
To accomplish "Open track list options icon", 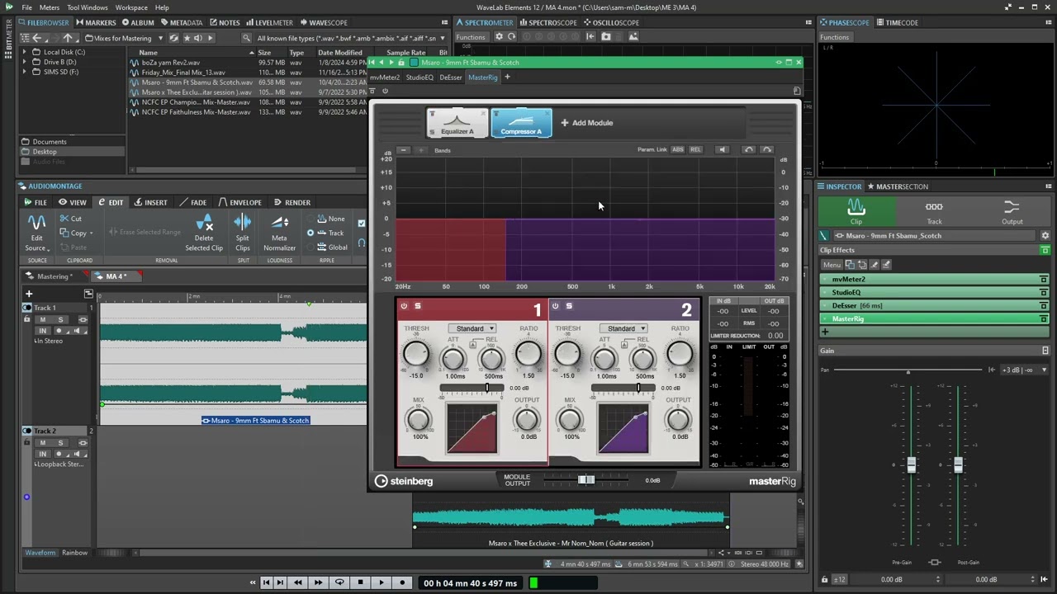I will 88,294.
